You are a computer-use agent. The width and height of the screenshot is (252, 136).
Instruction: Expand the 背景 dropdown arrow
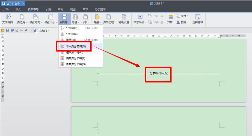coord(100,22)
